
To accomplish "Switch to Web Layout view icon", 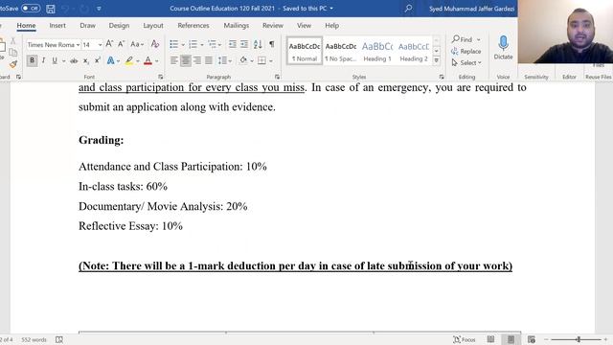I will click(x=532, y=339).
